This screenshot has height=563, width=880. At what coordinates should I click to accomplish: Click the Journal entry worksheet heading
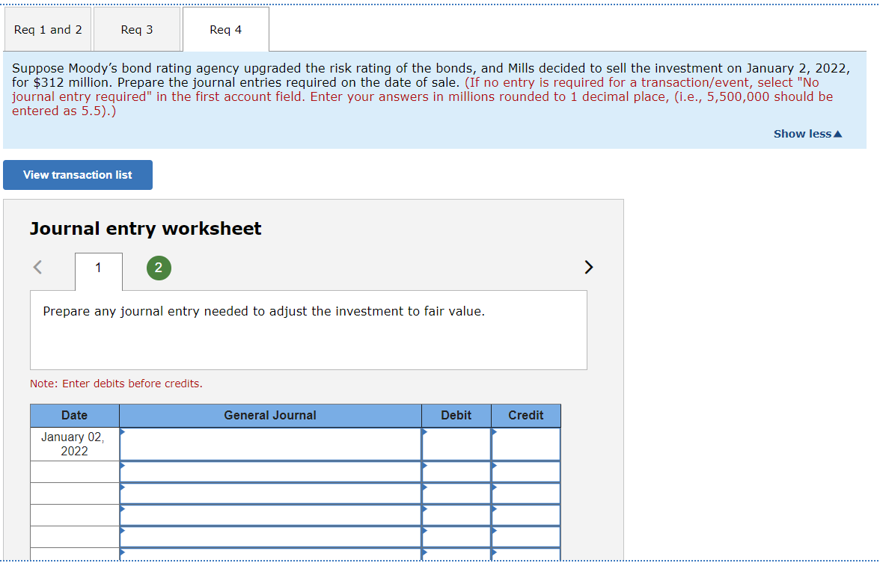click(145, 229)
